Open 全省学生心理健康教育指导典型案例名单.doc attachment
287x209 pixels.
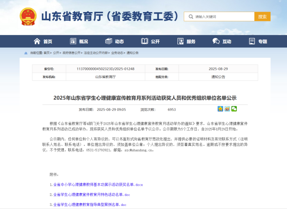coord(90,204)
